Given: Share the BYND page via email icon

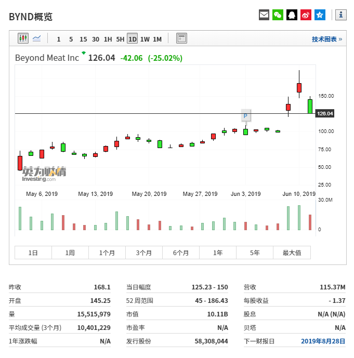Looking at the screenshot, I should [x=264, y=15].
